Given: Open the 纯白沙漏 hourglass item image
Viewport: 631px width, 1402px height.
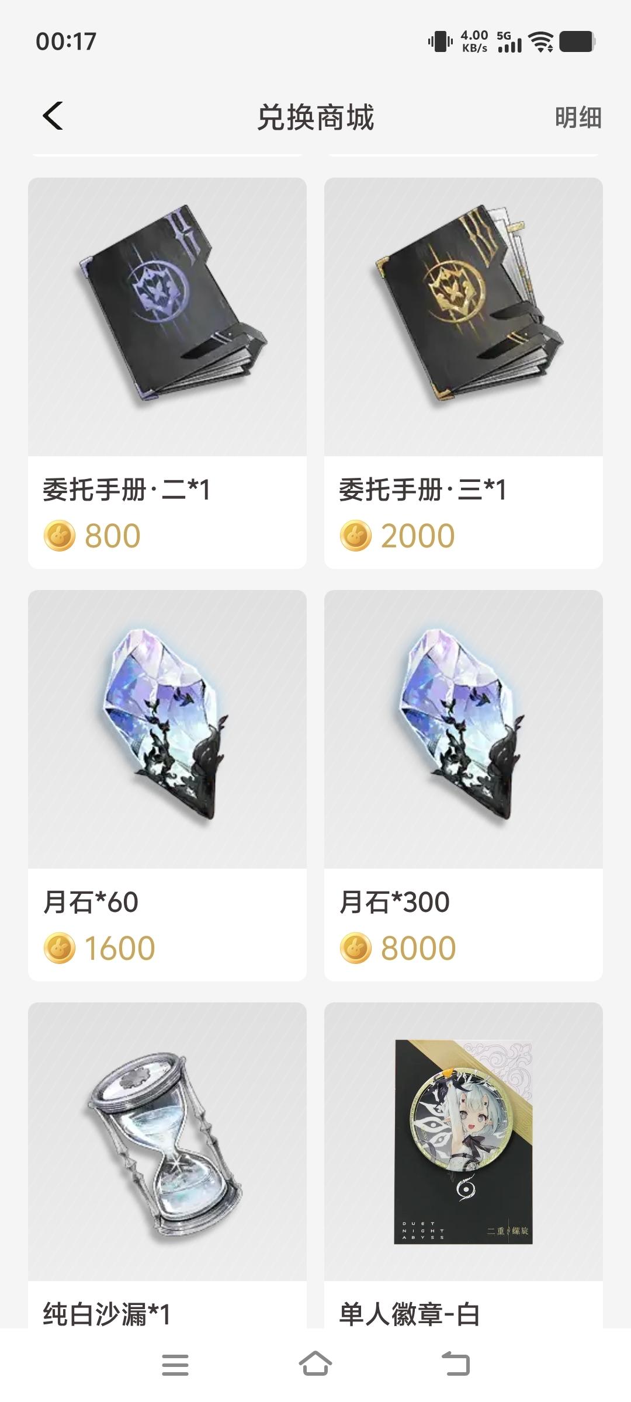Looking at the screenshot, I should 167,1141.
